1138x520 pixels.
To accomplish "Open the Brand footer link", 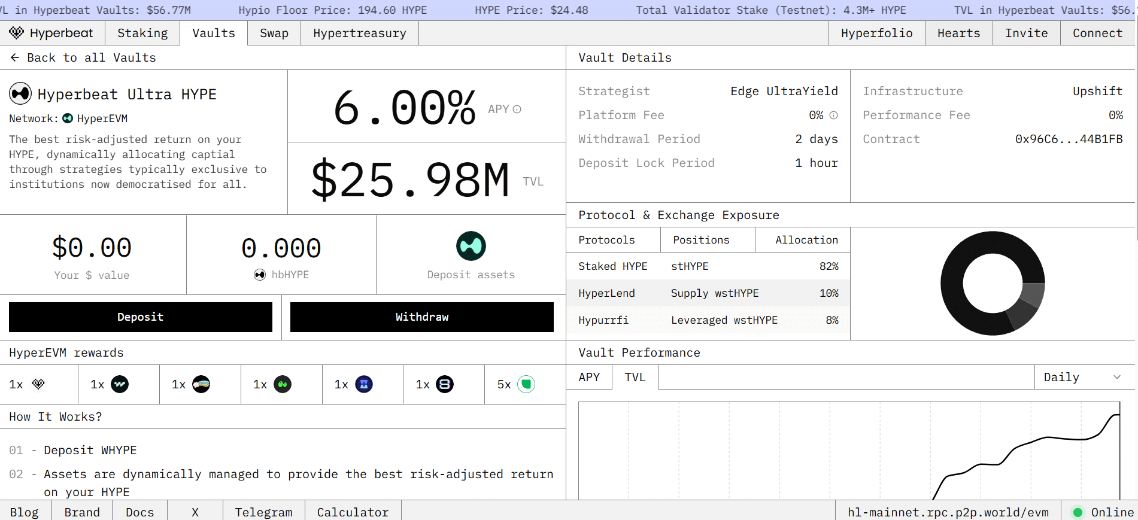I will (82, 512).
